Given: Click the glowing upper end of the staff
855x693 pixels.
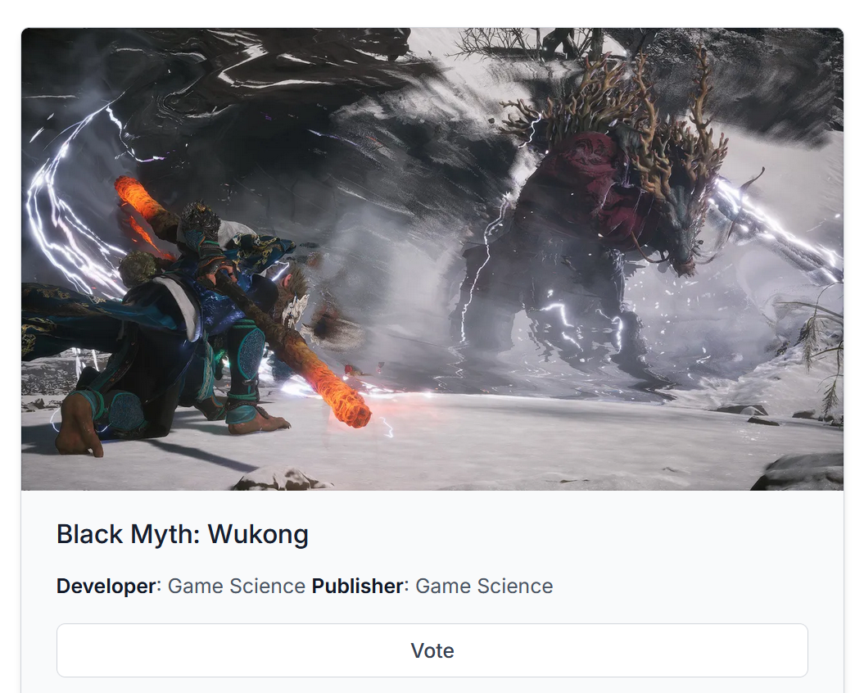Looking at the screenshot, I should [138, 197].
